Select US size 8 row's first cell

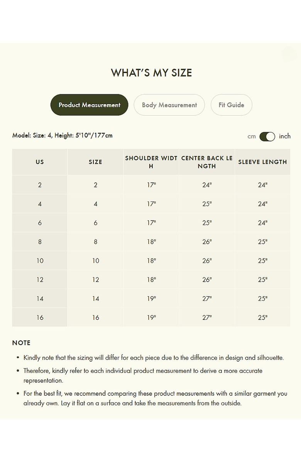click(x=40, y=242)
